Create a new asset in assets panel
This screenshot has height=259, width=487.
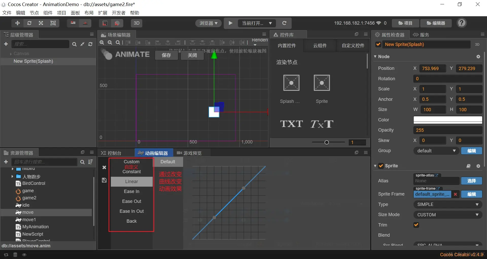6,162
